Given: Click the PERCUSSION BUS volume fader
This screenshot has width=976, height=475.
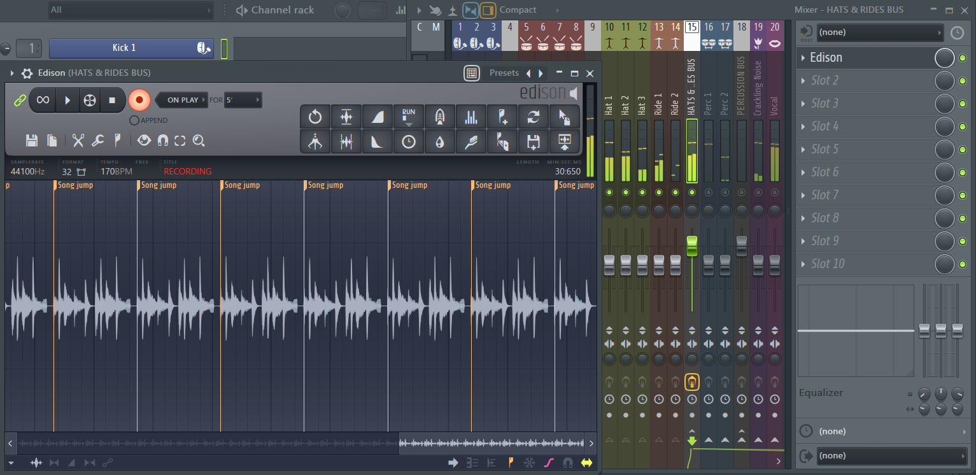Looking at the screenshot, I should click(x=742, y=246).
